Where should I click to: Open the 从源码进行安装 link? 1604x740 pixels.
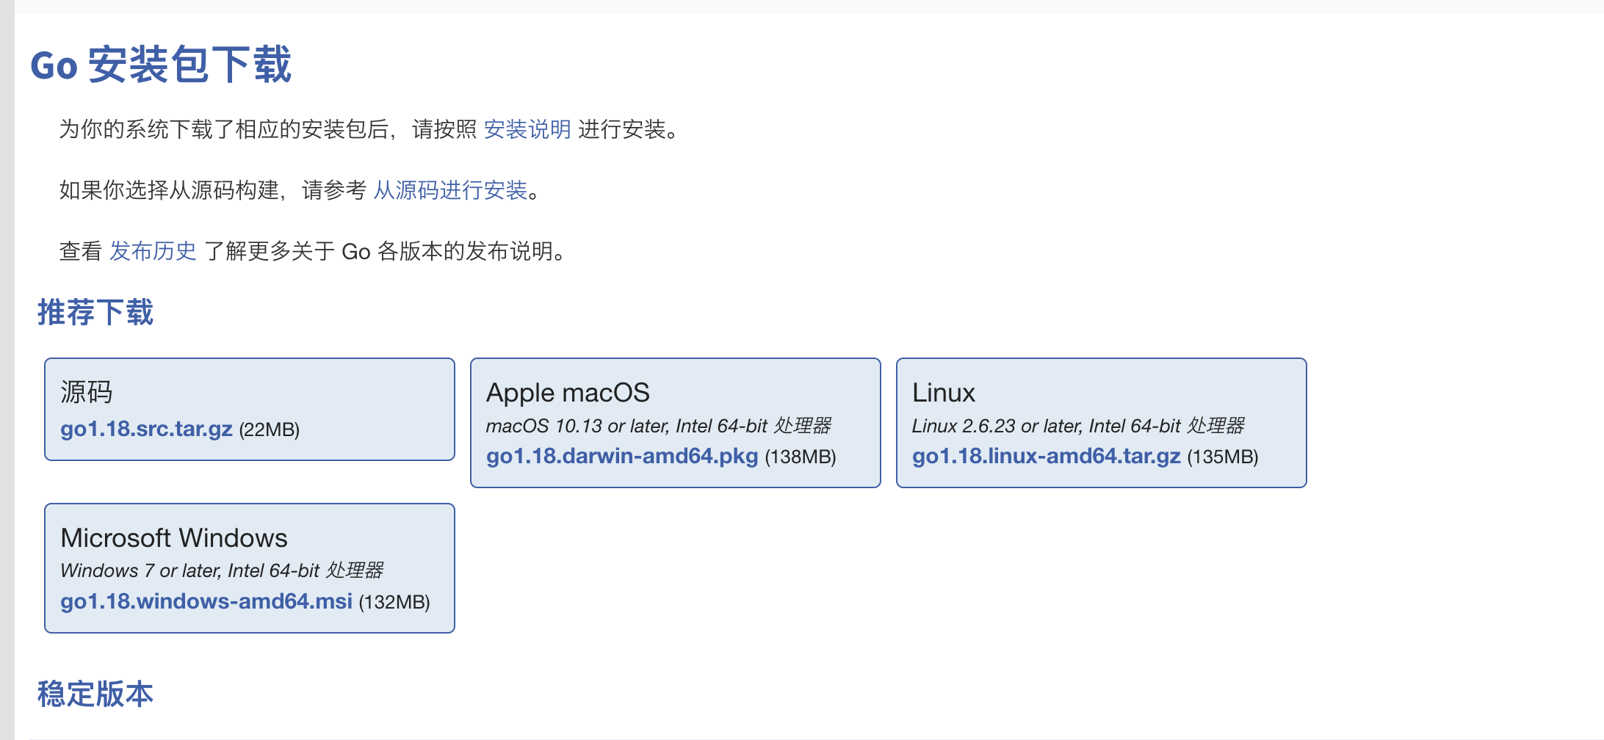click(x=450, y=190)
